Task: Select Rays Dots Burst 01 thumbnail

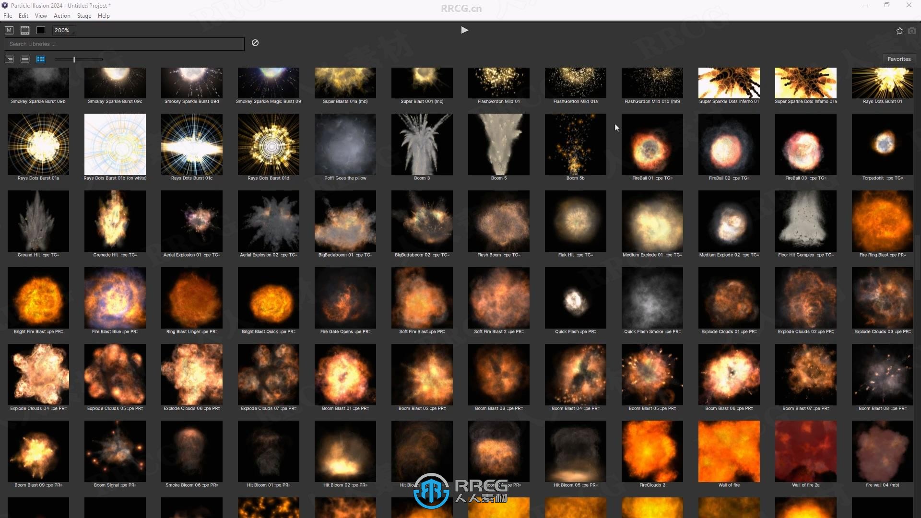Action: click(x=883, y=83)
